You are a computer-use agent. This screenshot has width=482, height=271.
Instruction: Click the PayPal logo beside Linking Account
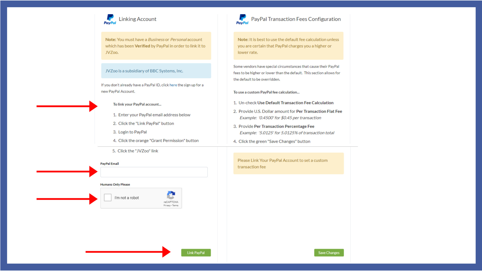coord(110,19)
